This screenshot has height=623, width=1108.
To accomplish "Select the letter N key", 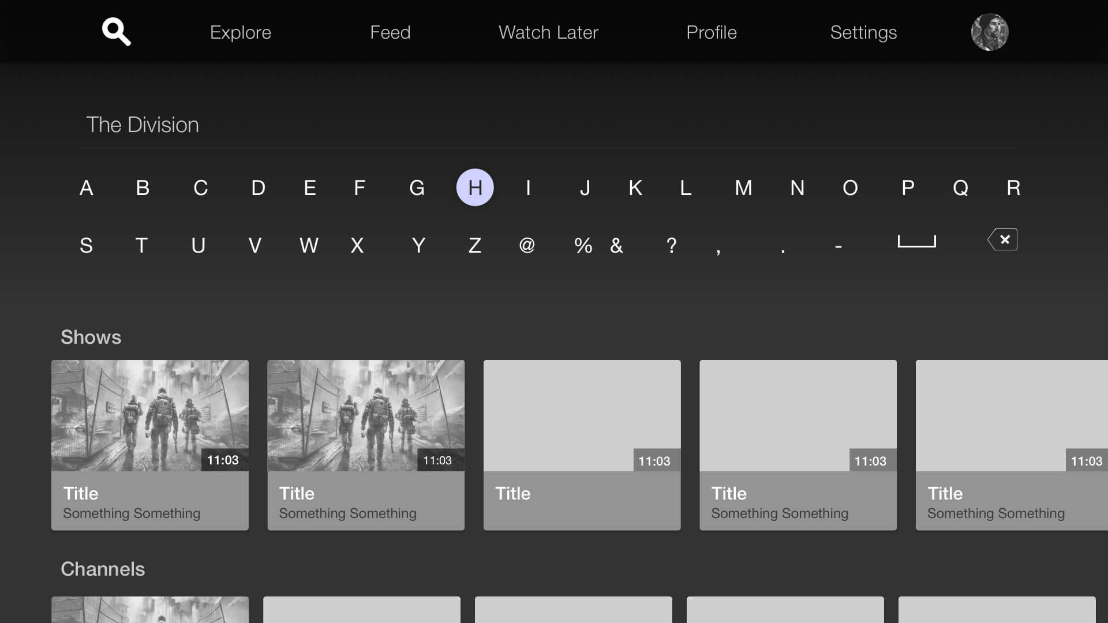I will [x=797, y=188].
